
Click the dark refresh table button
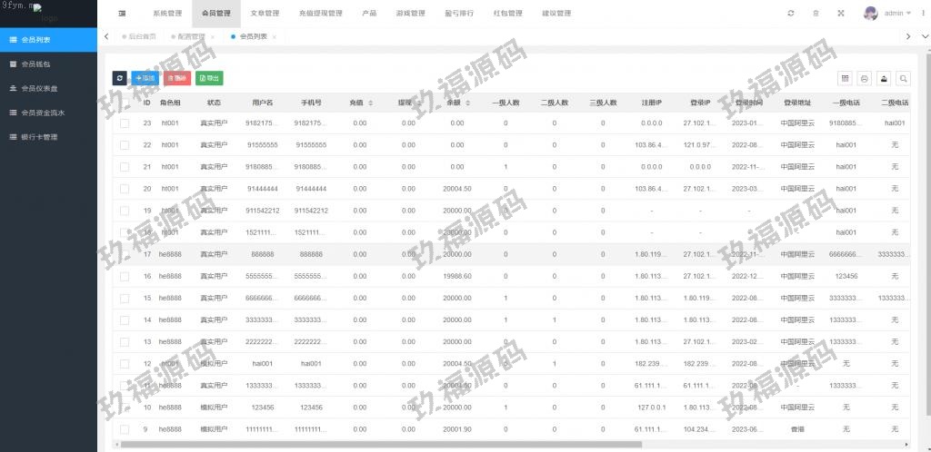119,79
